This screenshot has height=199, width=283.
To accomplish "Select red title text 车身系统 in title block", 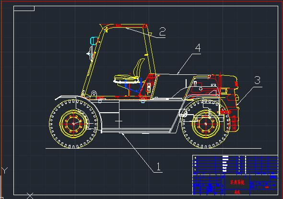I will click(x=237, y=182).
